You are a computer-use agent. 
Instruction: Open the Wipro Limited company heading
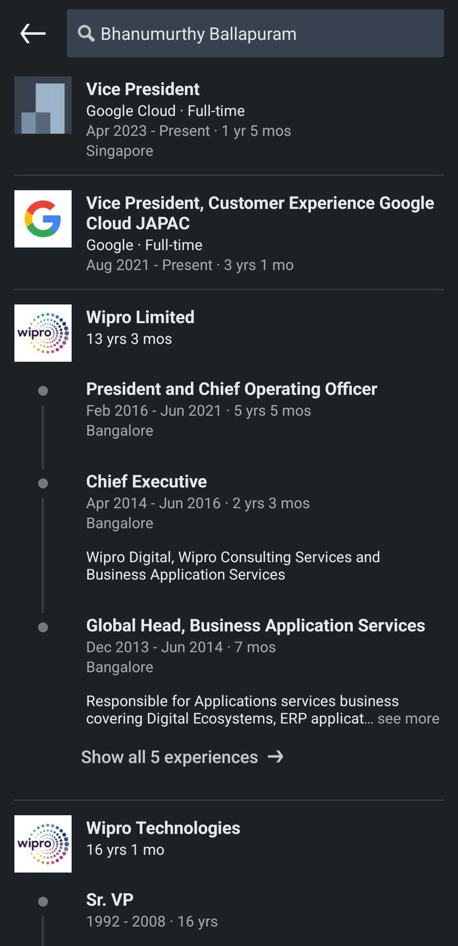[140, 317]
